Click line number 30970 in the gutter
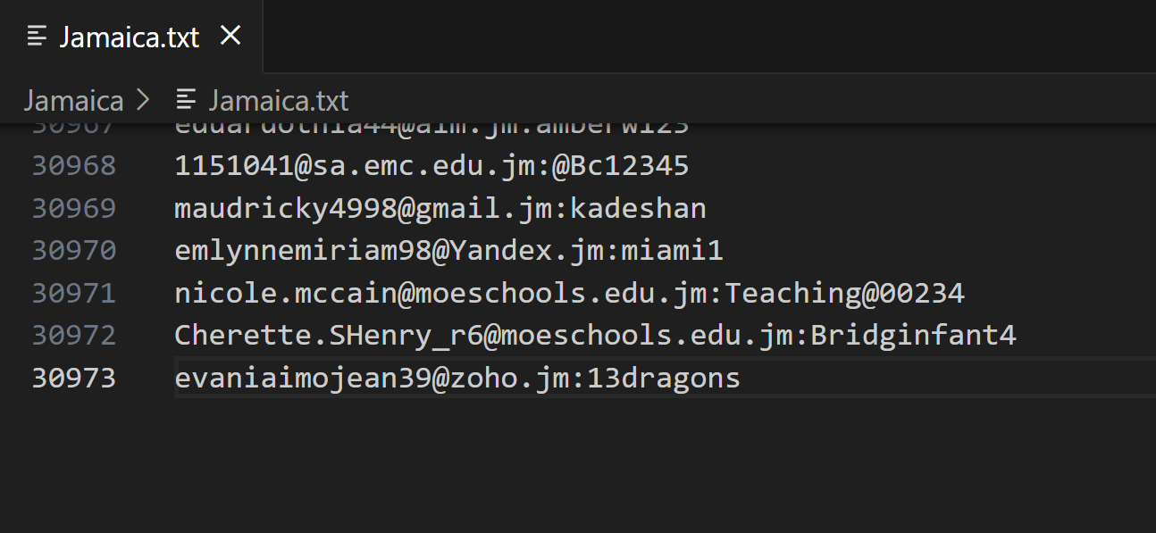The height and width of the screenshot is (533, 1156). point(74,251)
